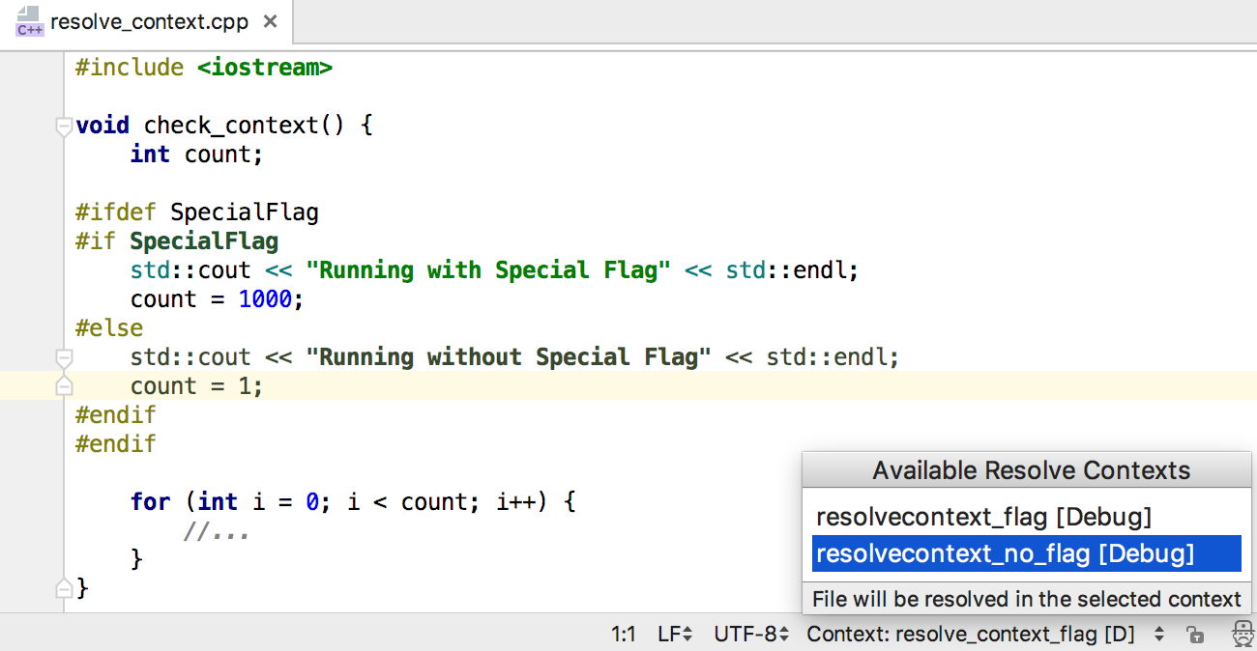Click the '#ifdef SpecialFlag' line
The width and height of the screenshot is (1257, 651).
pyautogui.click(x=197, y=212)
